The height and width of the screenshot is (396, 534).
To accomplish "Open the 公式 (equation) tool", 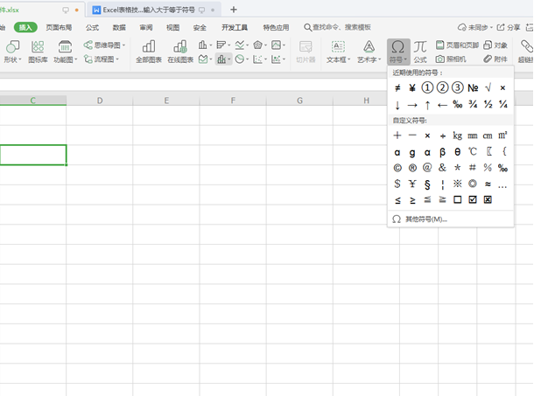I will (420, 51).
